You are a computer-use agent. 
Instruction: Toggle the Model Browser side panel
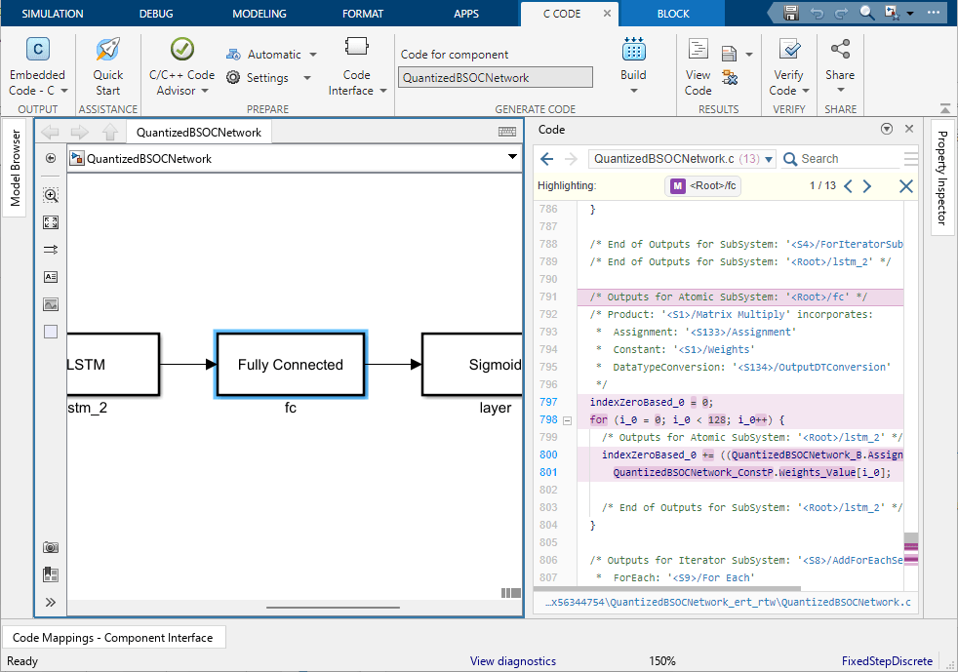click(x=16, y=169)
